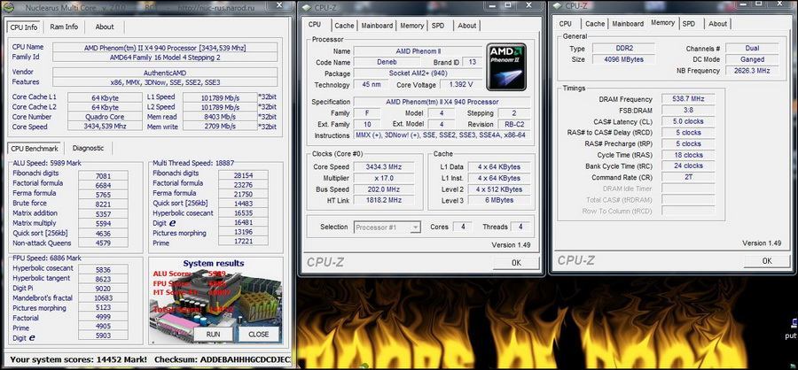Click the Brute force score 8221

click(104, 204)
